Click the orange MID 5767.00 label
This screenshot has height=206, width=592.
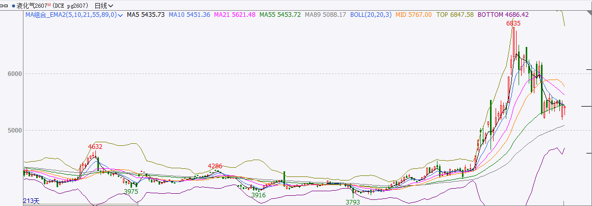tap(414, 15)
